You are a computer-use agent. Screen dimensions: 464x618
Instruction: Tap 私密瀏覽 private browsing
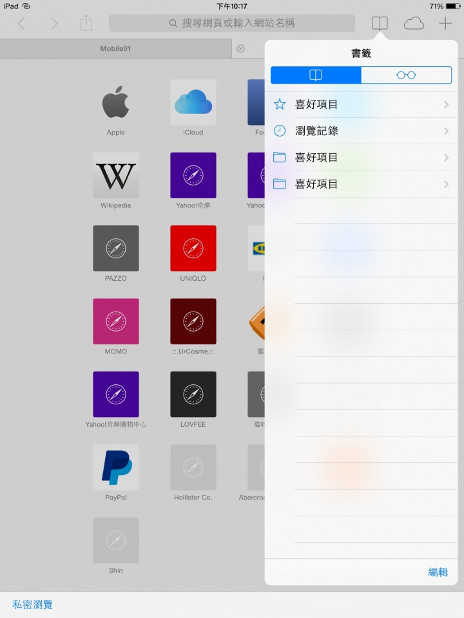pyautogui.click(x=32, y=604)
